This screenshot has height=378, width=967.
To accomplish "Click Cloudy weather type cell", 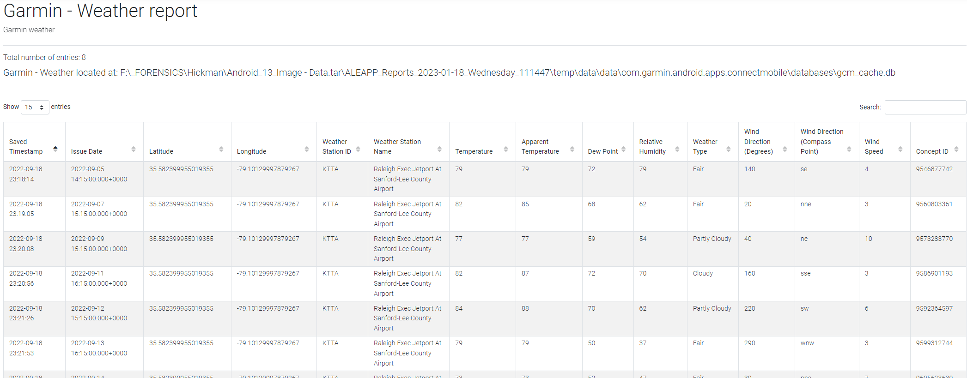I will click(x=712, y=283).
